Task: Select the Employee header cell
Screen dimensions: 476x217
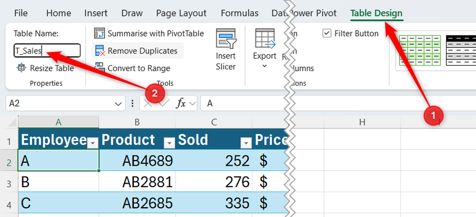Action: click(x=59, y=139)
